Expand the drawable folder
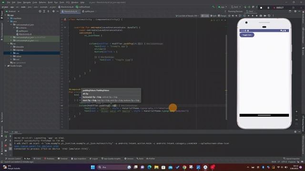Screen dimensions: 305x171 coord(11,47)
